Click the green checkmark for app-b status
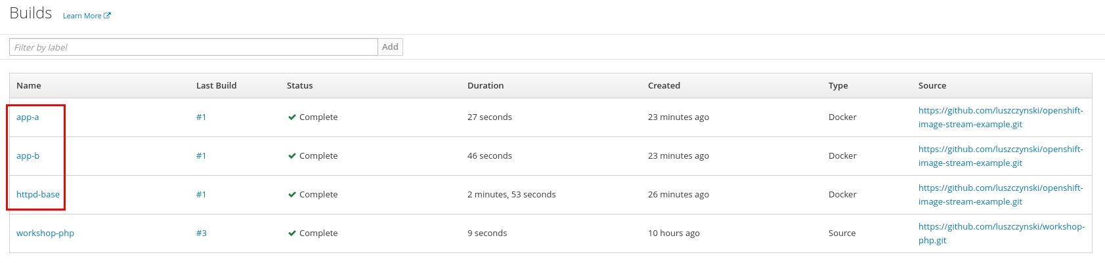The image size is (1105, 263). [x=292, y=156]
